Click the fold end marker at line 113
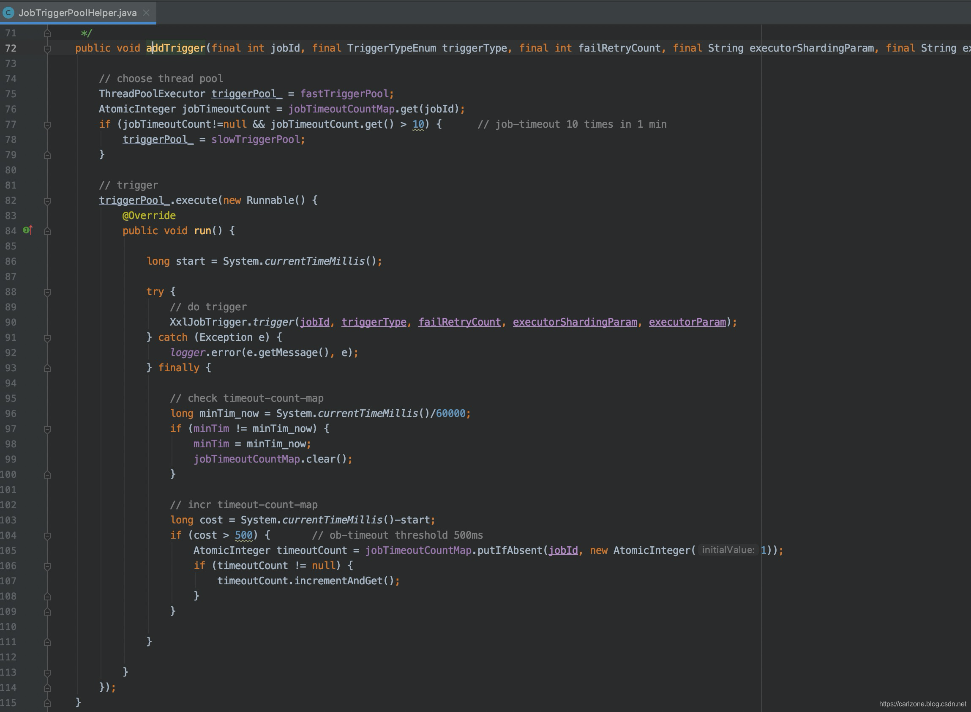Viewport: 971px width, 712px height. (47, 672)
